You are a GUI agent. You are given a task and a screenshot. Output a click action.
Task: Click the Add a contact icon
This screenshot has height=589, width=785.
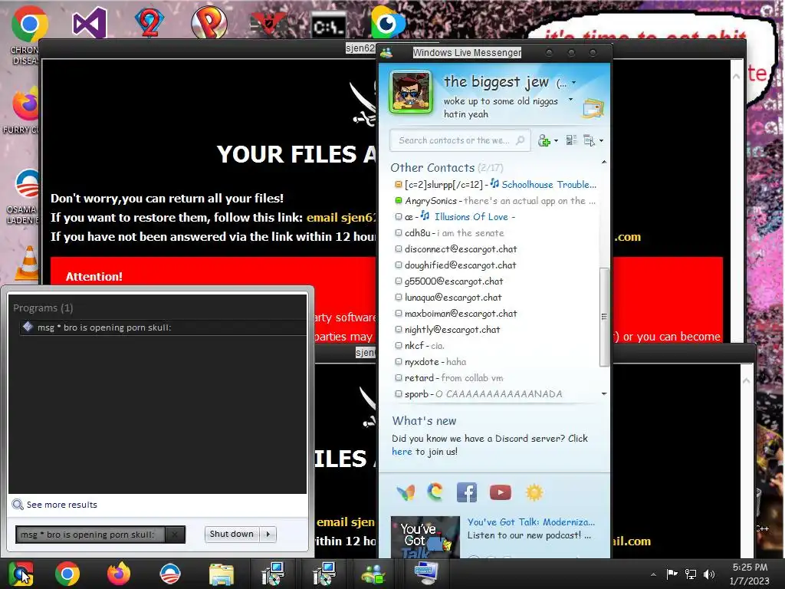544,141
